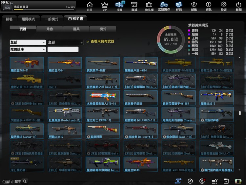
Task: Expand the first 全部 category dropdown
Action: point(28,42)
